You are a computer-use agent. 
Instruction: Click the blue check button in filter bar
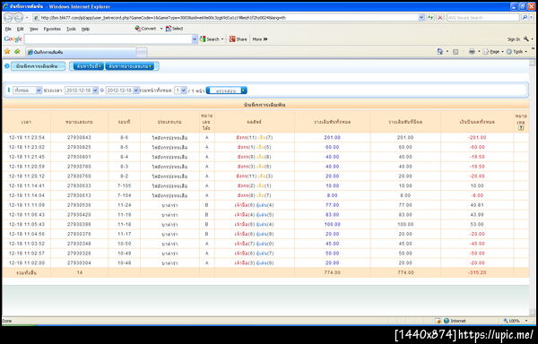tap(227, 90)
